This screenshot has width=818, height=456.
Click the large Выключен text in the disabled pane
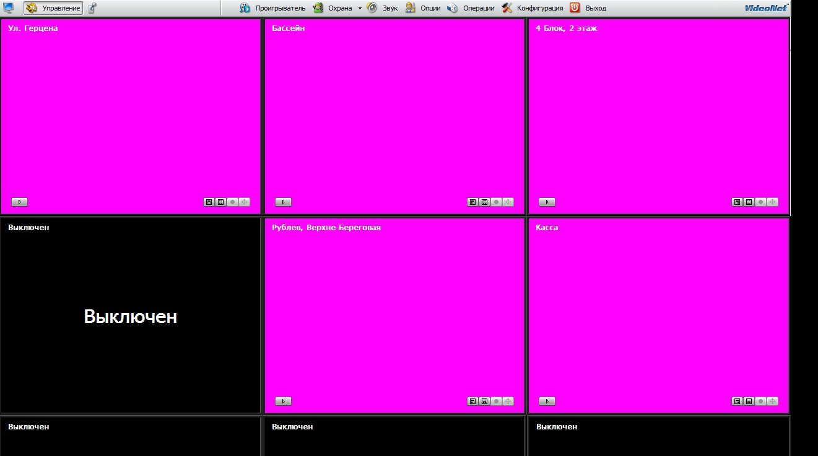131,316
